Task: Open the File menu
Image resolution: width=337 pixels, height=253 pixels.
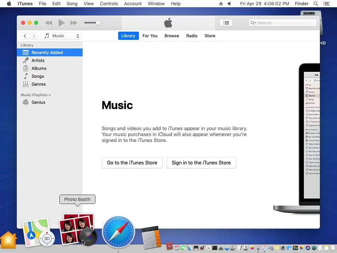Action: (42, 4)
